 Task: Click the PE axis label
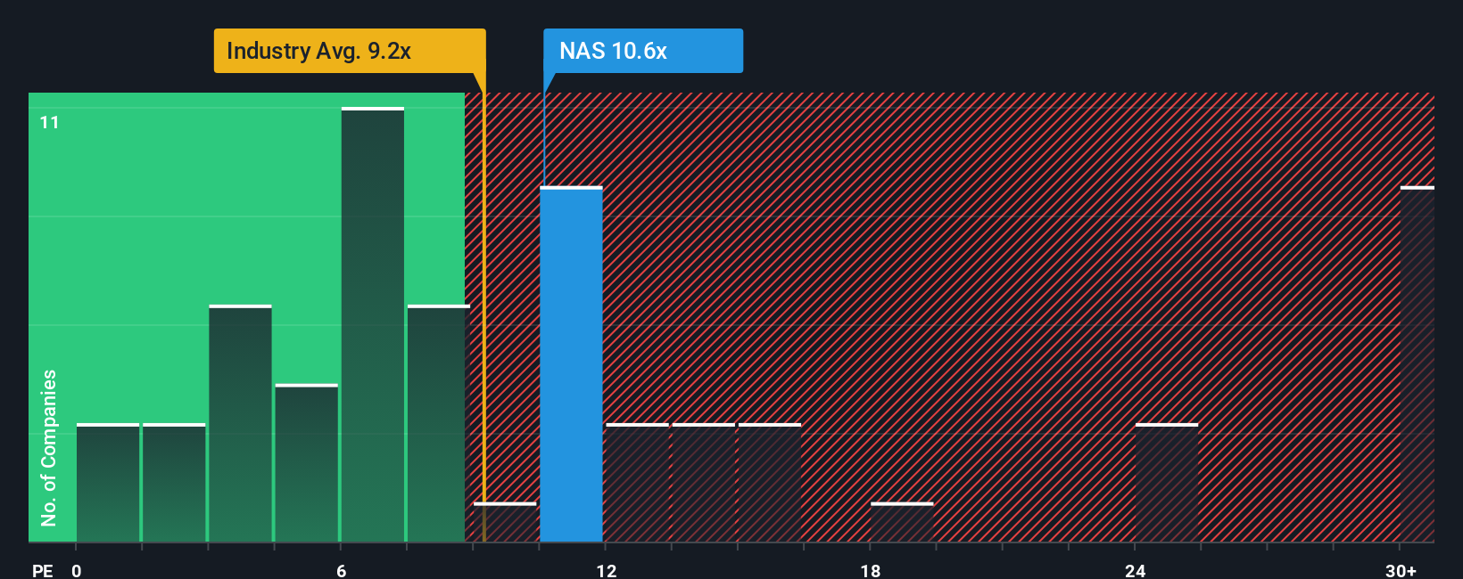pos(43,570)
